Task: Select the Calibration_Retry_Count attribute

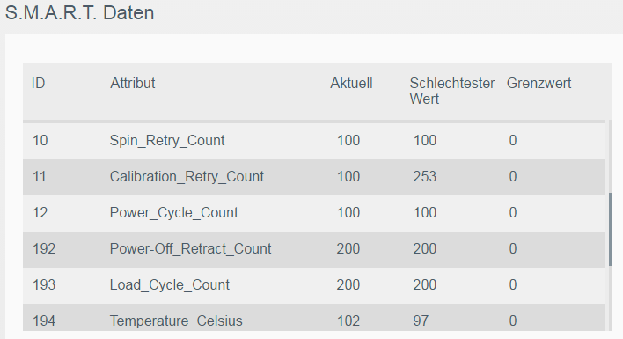Action: point(187,176)
